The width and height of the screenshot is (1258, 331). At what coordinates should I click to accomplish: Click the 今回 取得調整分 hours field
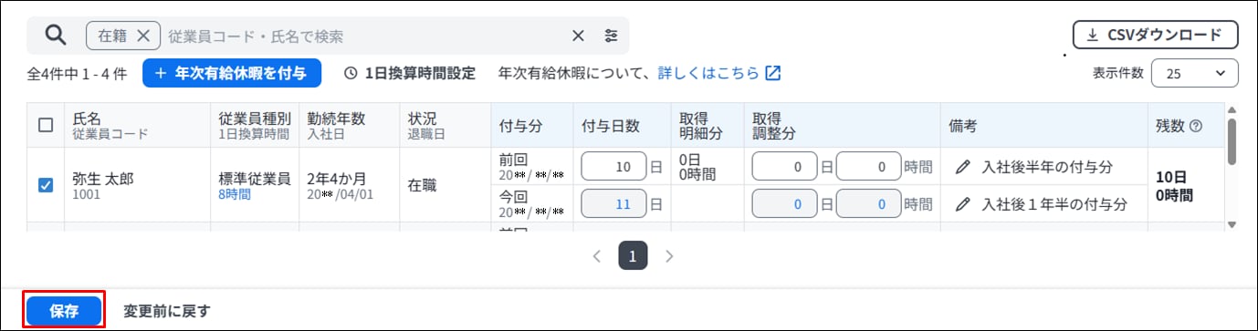click(868, 204)
